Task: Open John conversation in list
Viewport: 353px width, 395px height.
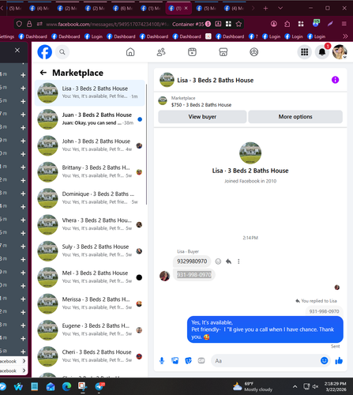Action: [90, 145]
